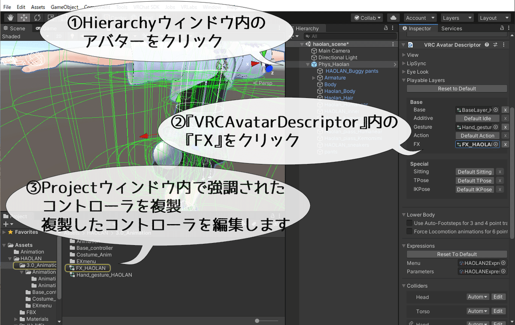Open the Layers dropdown
This screenshot has height=325, width=515.
point(457,18)
